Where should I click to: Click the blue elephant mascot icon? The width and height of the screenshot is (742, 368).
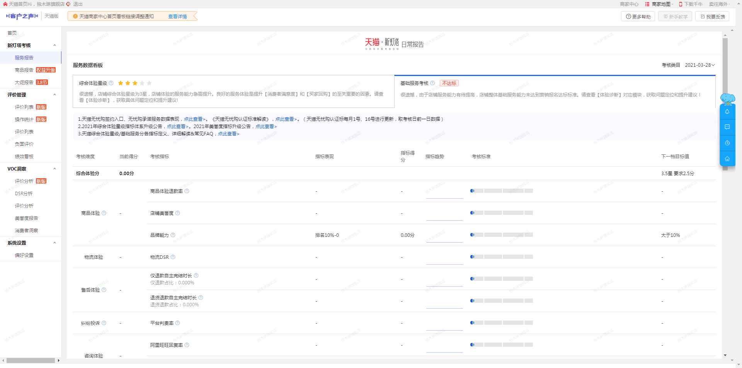(727, 99)
